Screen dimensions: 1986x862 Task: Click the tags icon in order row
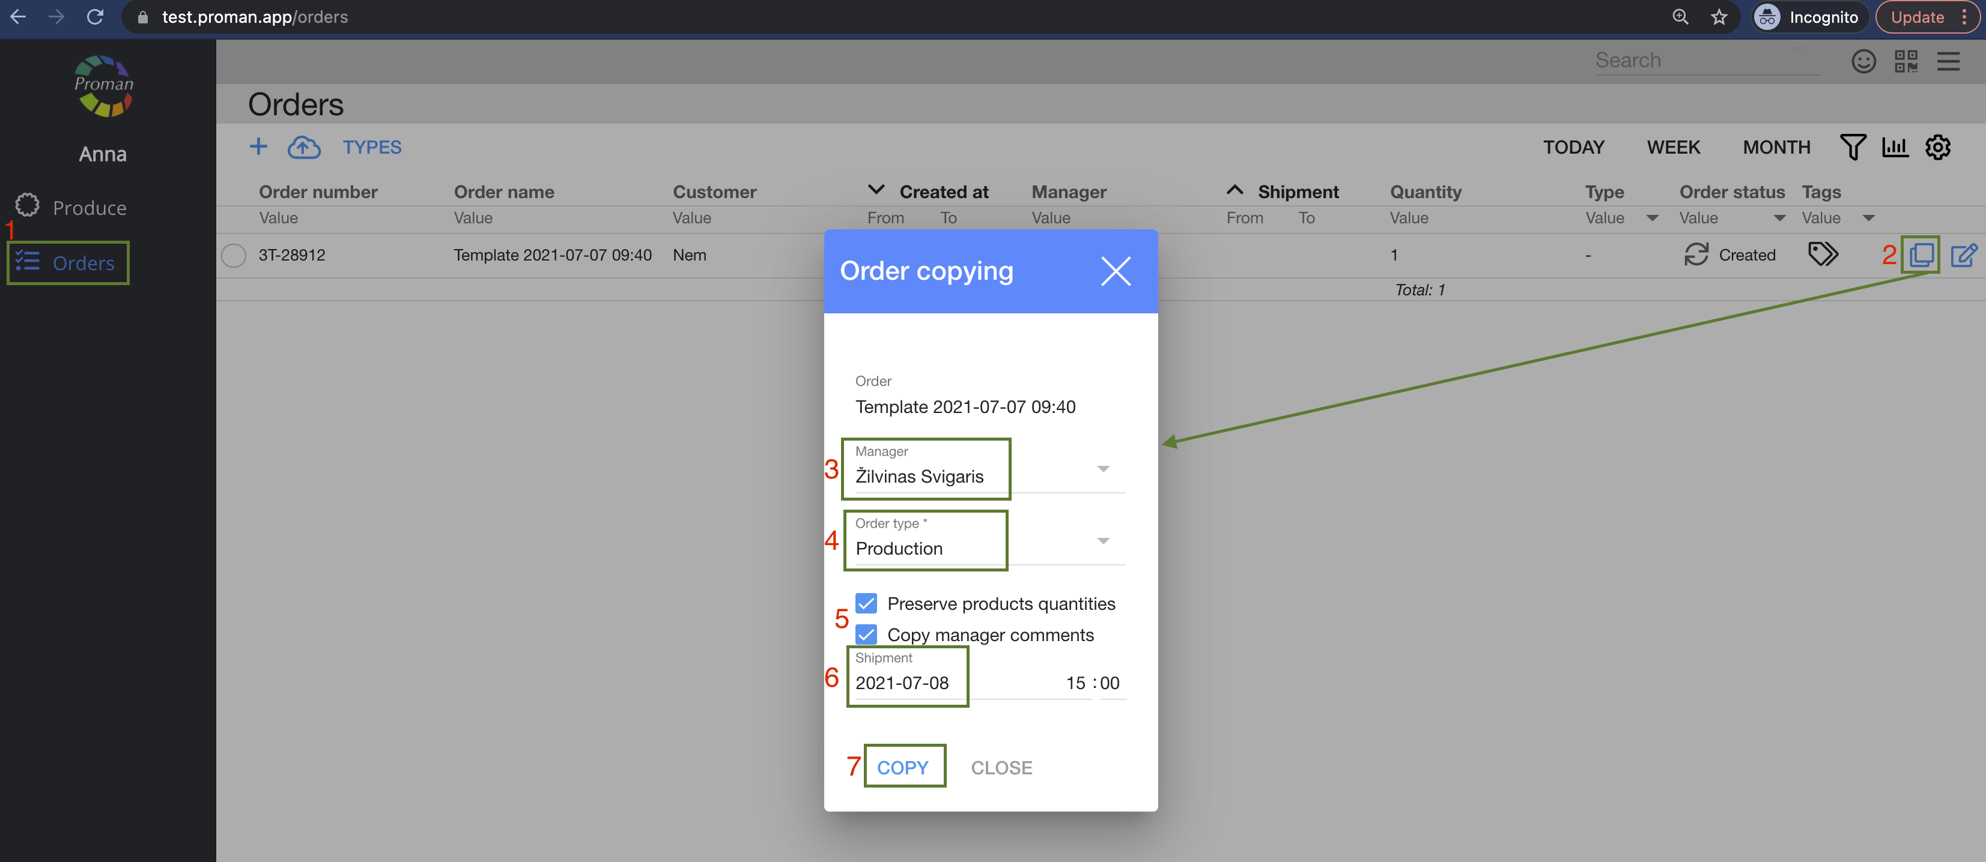1823,254
